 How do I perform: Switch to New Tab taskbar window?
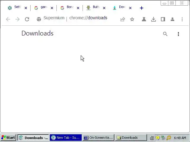pos(66,138)
